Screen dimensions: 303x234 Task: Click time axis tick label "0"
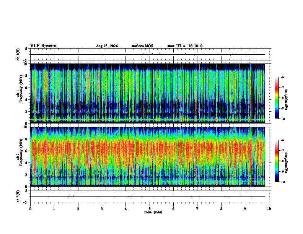pos(30,209)
